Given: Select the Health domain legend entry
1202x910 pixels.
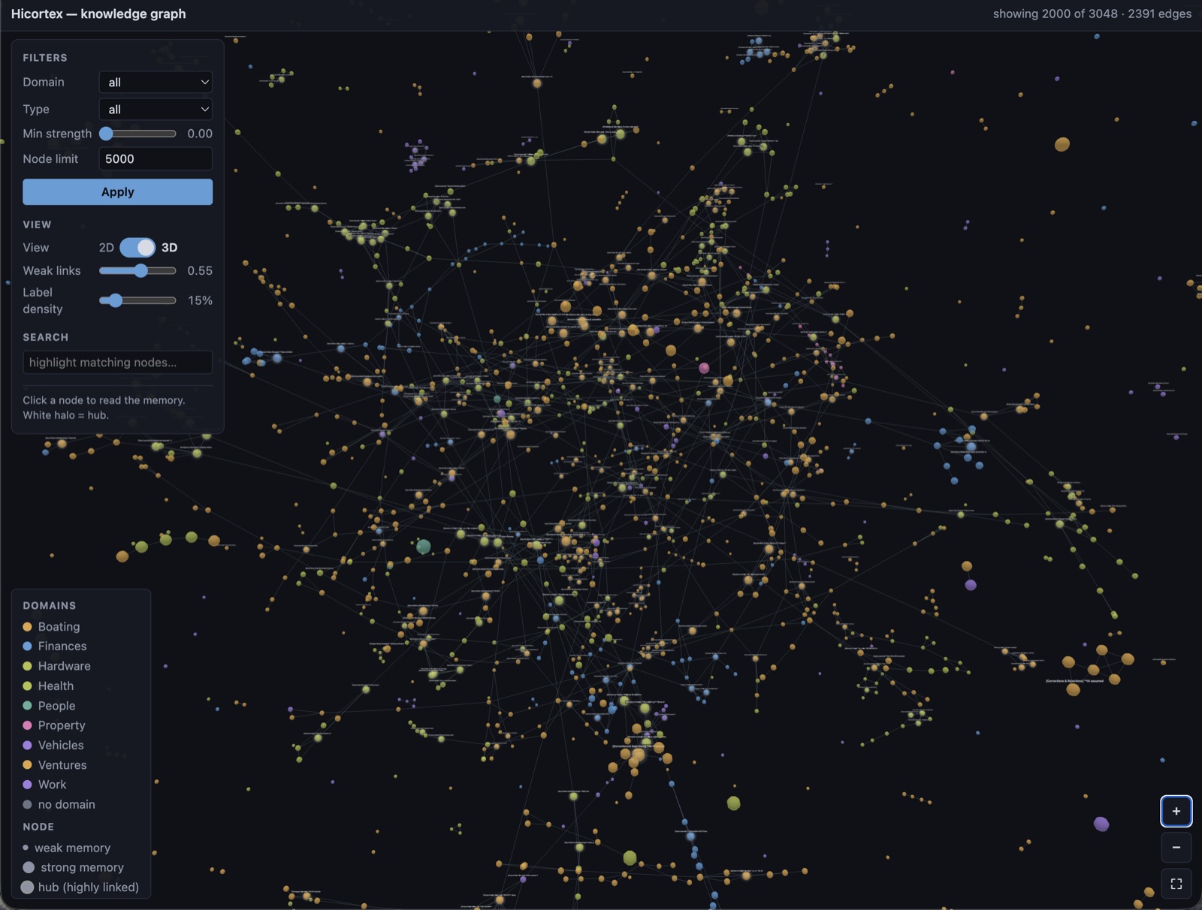Looking at the screenshot, I should tap(48, 686).
